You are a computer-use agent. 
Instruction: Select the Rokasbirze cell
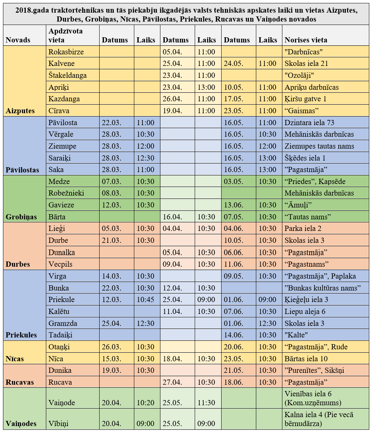(66, 52)
